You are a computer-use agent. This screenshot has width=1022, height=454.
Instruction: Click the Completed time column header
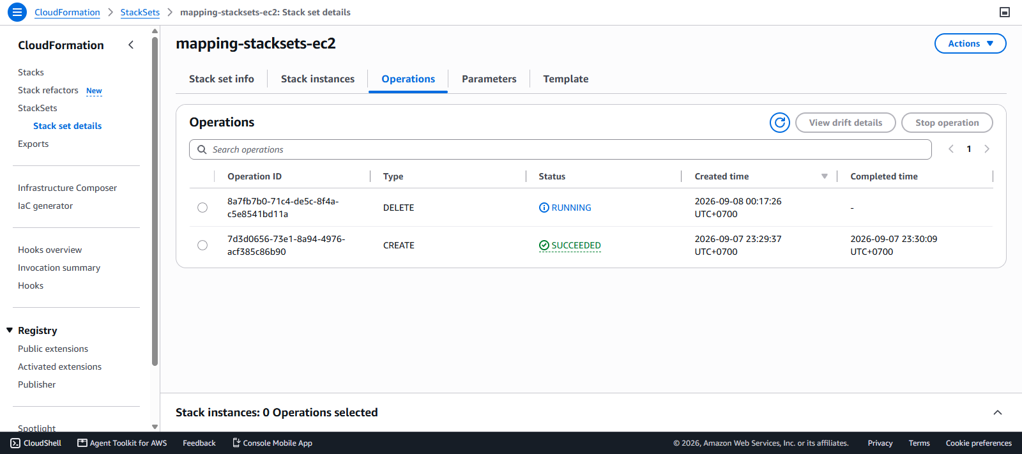(x=883, y=176)
